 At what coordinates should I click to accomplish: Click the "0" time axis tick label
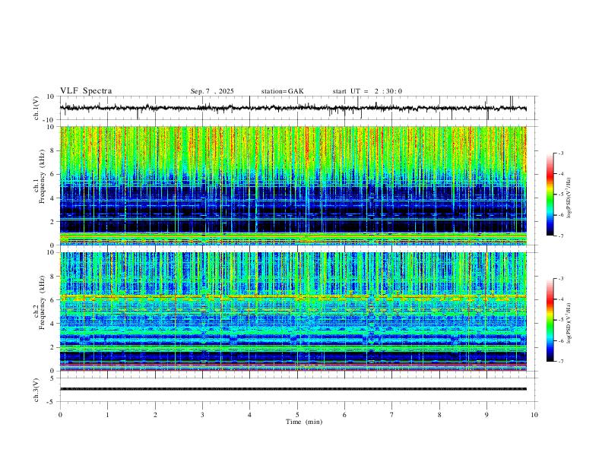click(60, 415)
